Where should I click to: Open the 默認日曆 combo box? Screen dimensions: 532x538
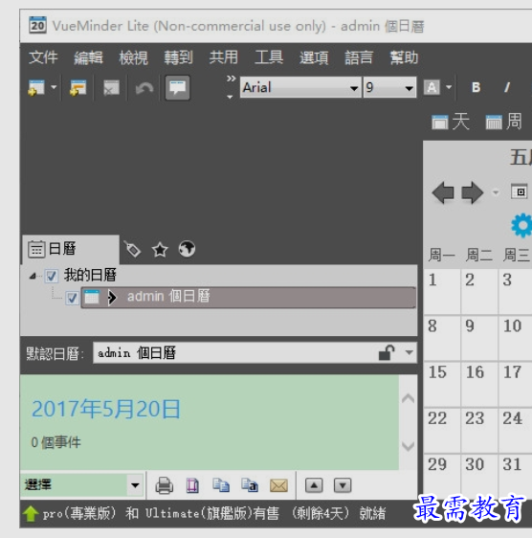(x=255, y=352)
